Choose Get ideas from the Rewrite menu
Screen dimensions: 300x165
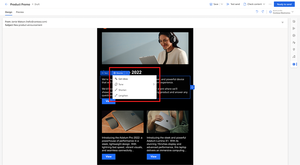click(x=135, y=79)
